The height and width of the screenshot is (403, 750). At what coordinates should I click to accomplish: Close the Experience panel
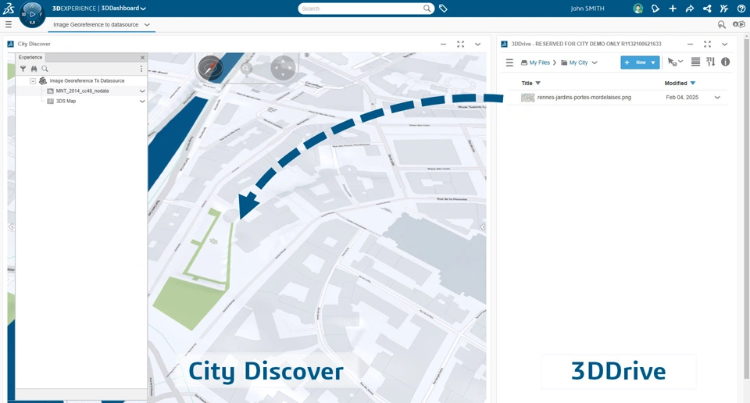[x=142, y=57]
